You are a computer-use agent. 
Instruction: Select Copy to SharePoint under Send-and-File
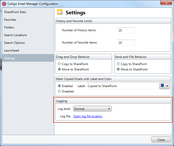(x=118, y=64)
